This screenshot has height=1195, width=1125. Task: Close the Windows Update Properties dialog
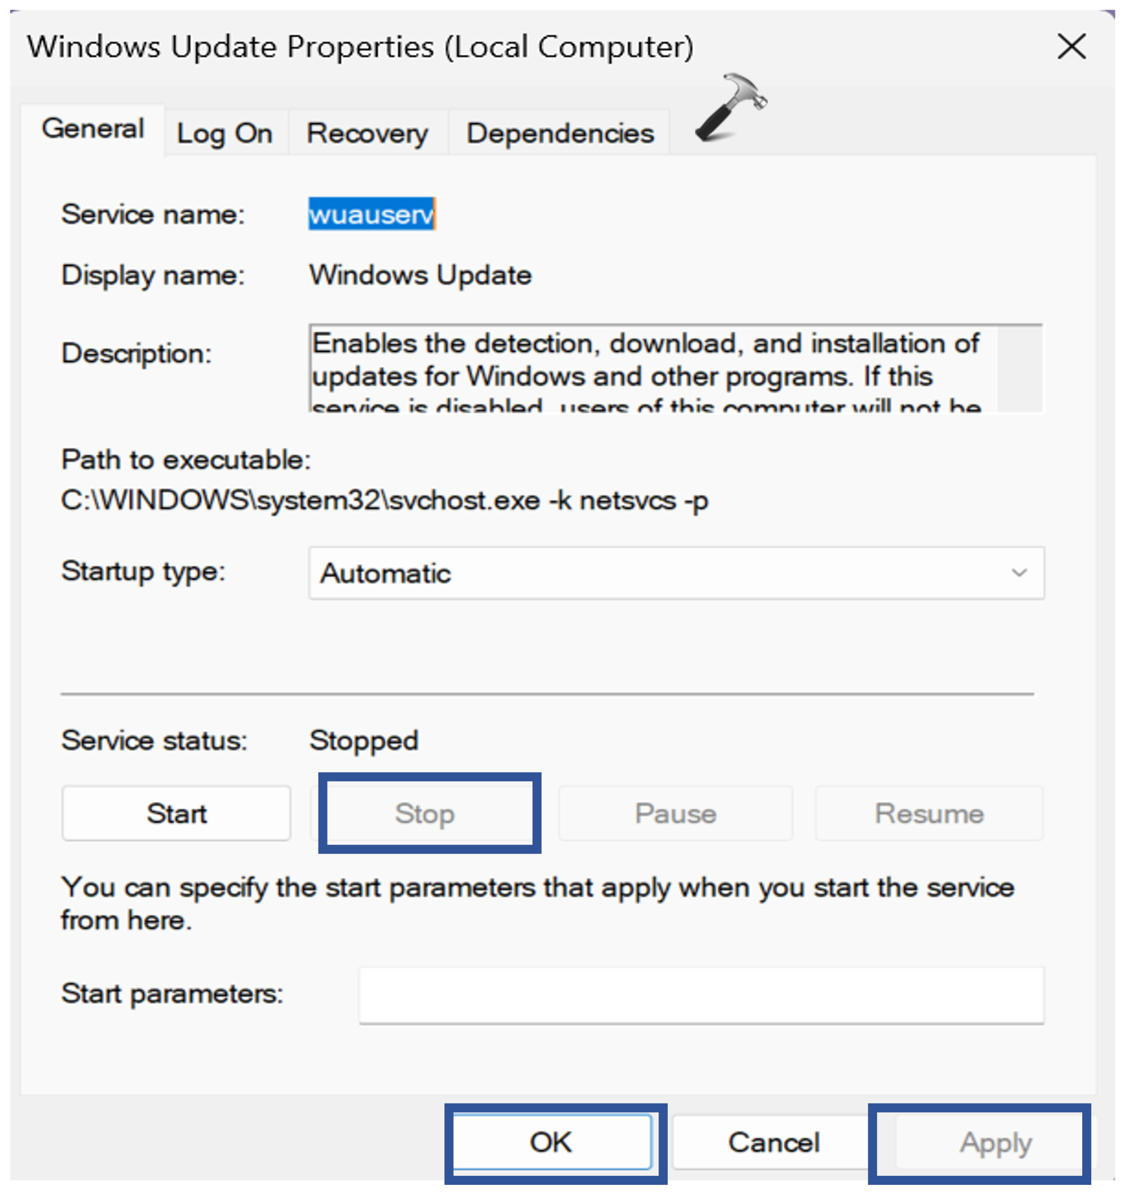coord(1071,46)
